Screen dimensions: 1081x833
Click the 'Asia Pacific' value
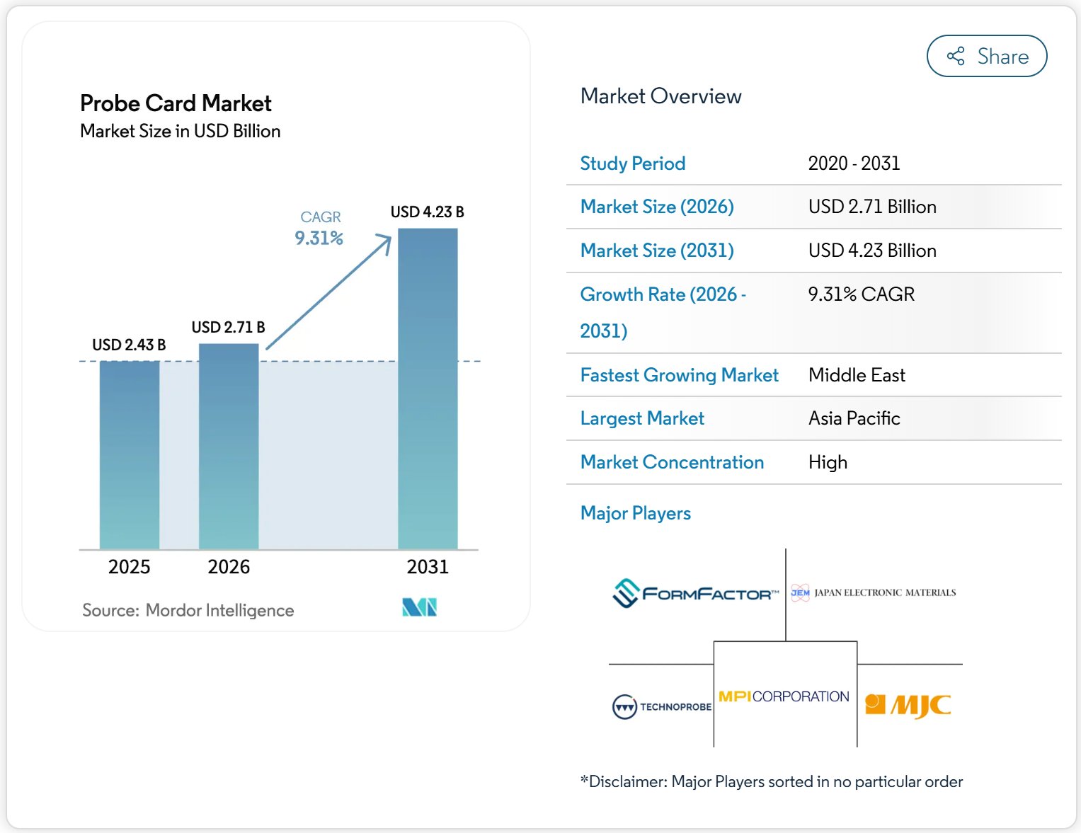[854, 418]
